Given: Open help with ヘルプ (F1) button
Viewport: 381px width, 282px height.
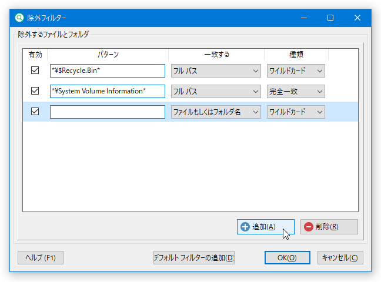Looking at the screenshot, I should tap(41, 257).
